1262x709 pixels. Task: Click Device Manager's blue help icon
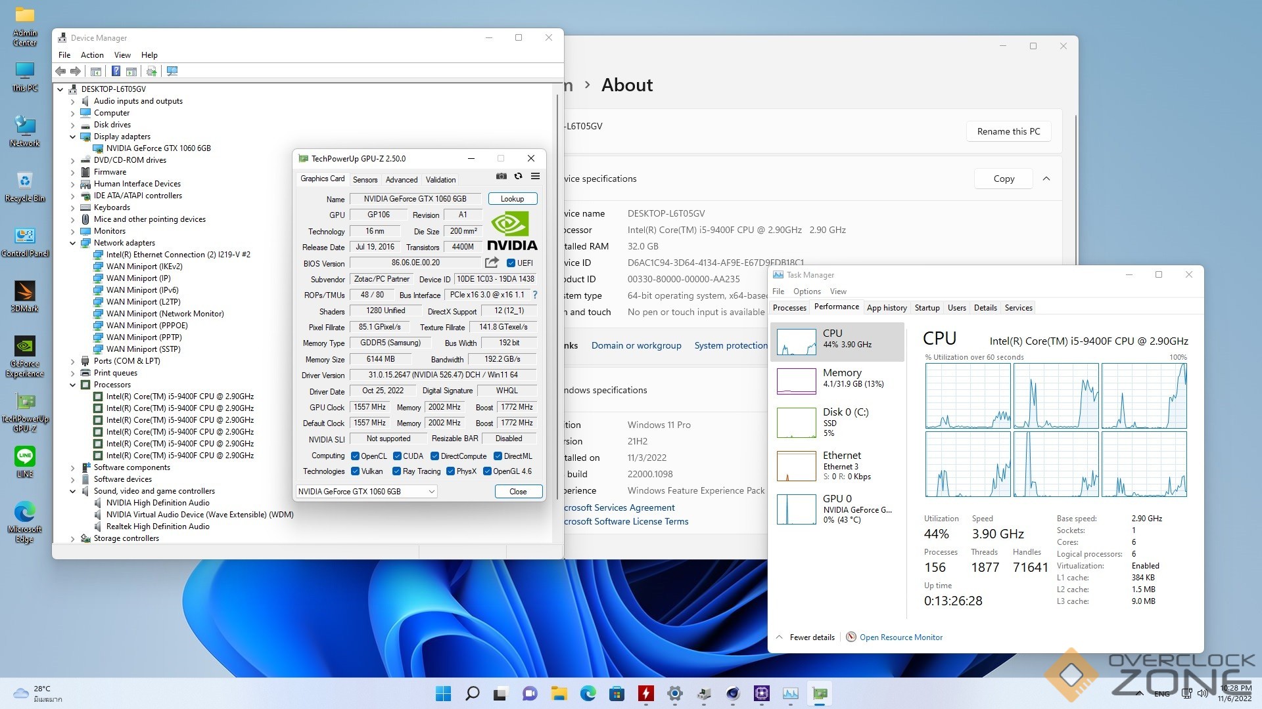pyautogui.click(x=116, y=71)
